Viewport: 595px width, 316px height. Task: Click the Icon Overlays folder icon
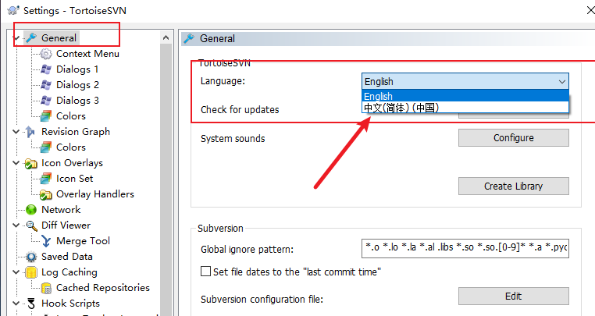point(31,163)
